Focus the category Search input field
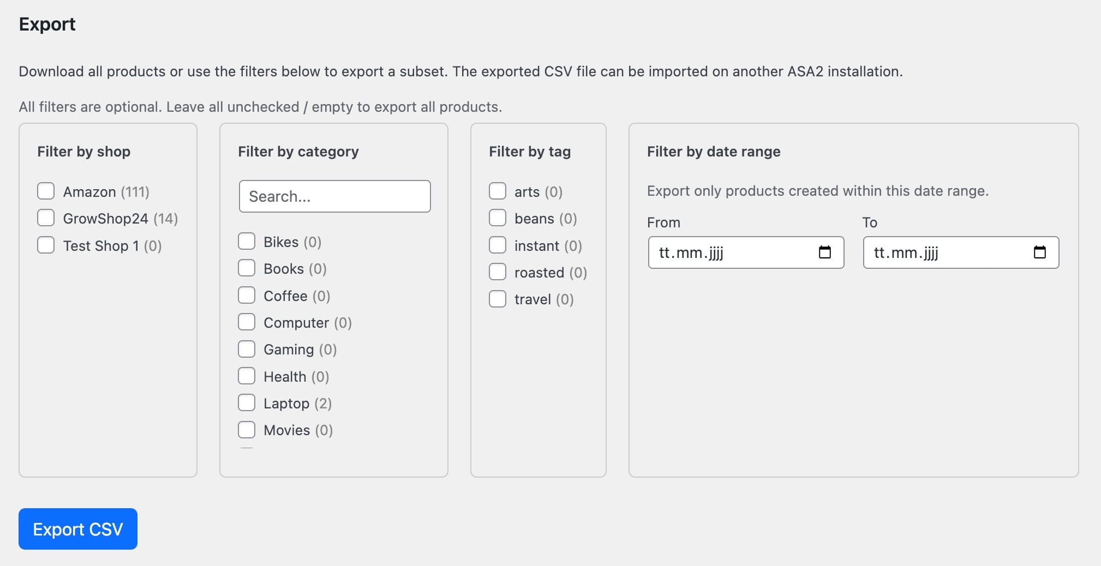Screen dimensions: 1101x566 [x=334, y=196]
